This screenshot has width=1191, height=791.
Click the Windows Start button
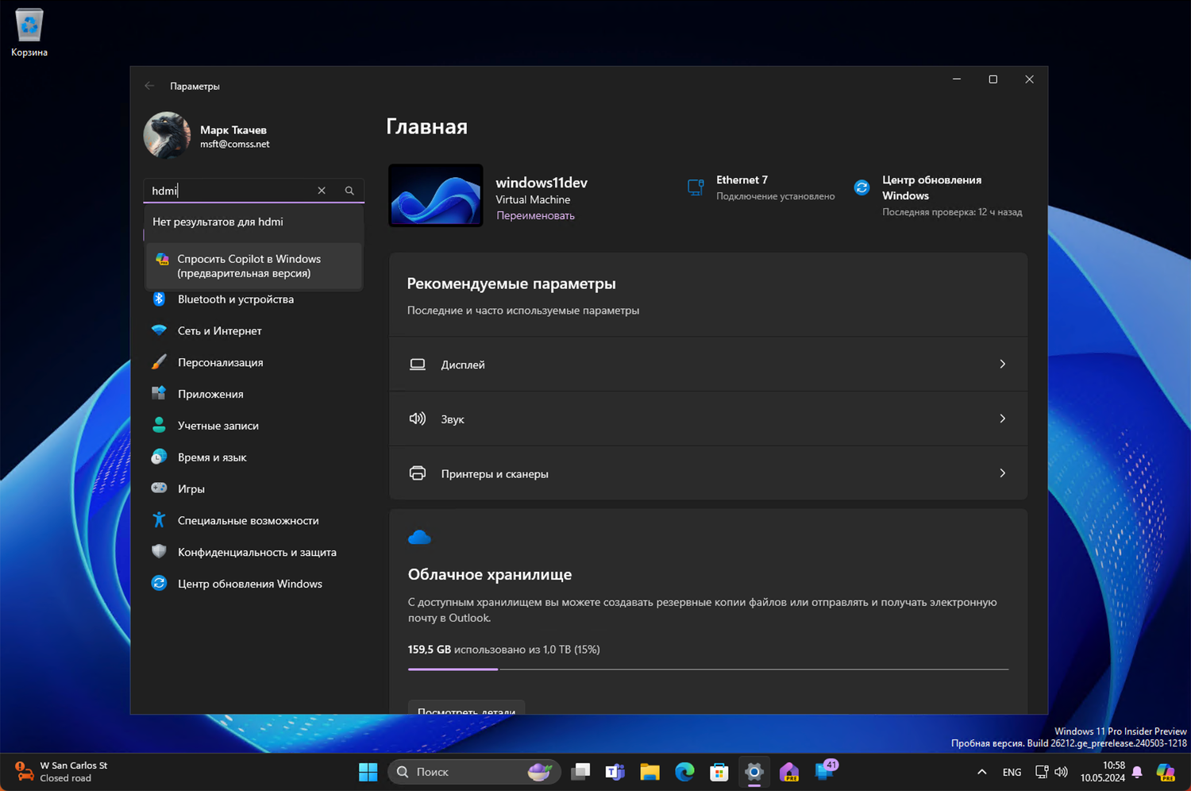click(368, 772)
